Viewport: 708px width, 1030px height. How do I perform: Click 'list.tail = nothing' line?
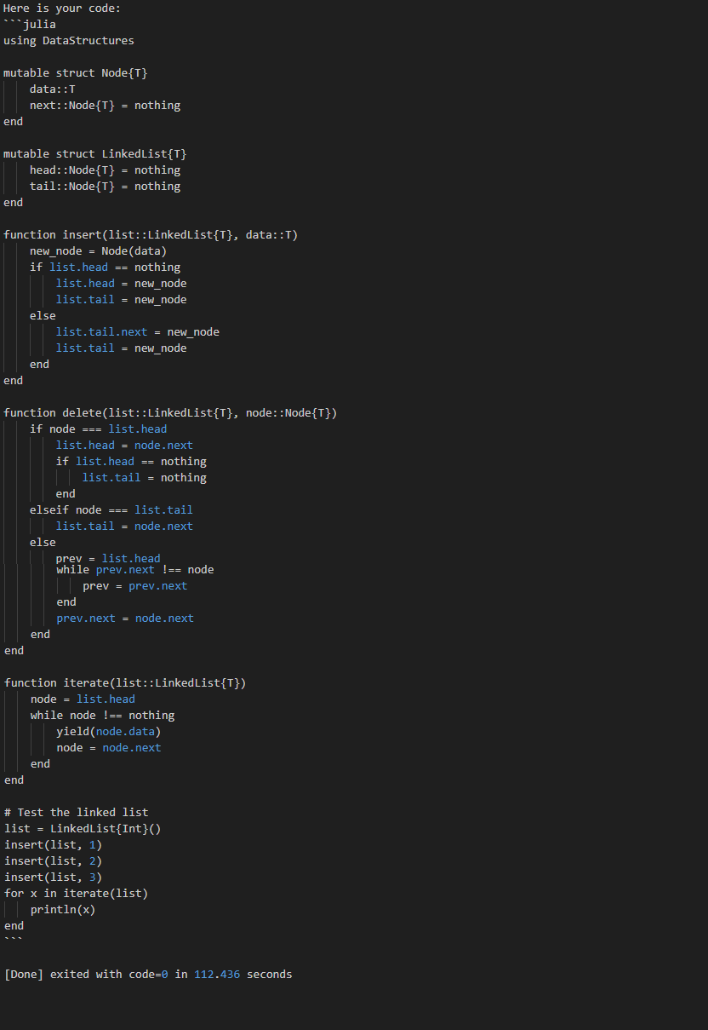[145, 478]
